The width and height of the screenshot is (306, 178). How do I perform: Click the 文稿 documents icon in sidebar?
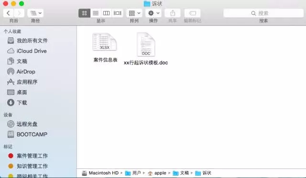tap(11, 61)
